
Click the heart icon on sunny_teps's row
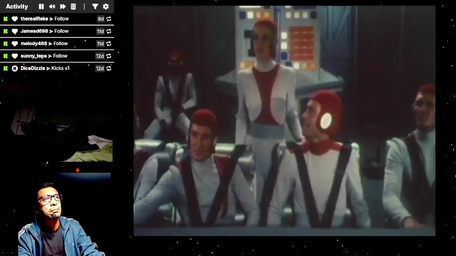[x=15, y=56]
